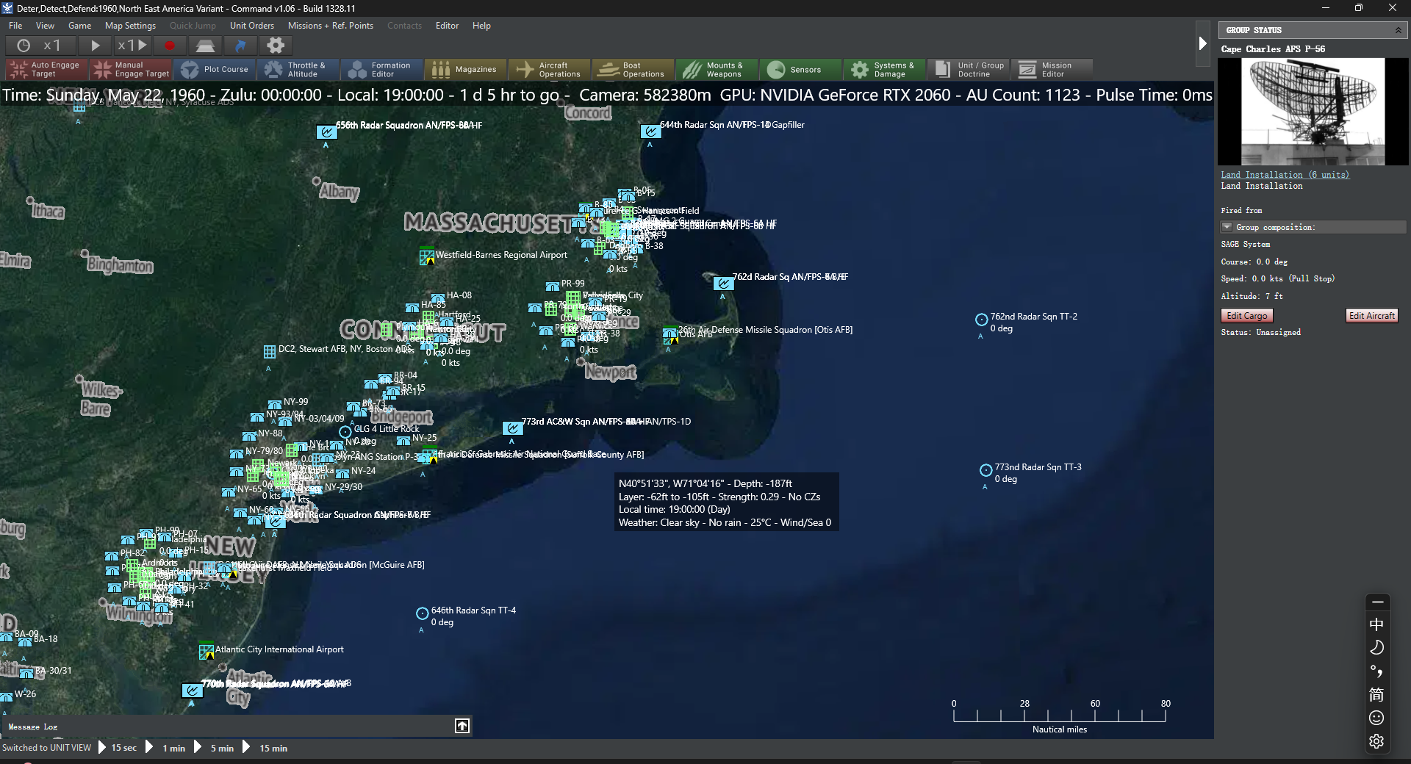This screenshot has height=764, width=1411.
Task: Open Unit / Group Doctrine
Action: [x=968, y=70]
